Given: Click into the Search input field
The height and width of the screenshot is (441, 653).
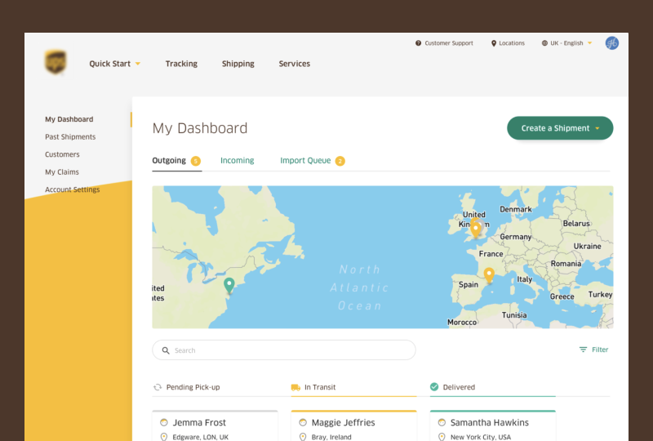Looking at the screenshot, I should 283,350.
